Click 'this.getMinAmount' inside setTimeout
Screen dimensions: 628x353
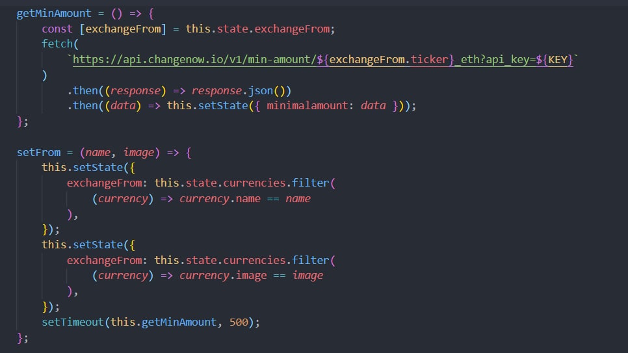pos(163,322)
